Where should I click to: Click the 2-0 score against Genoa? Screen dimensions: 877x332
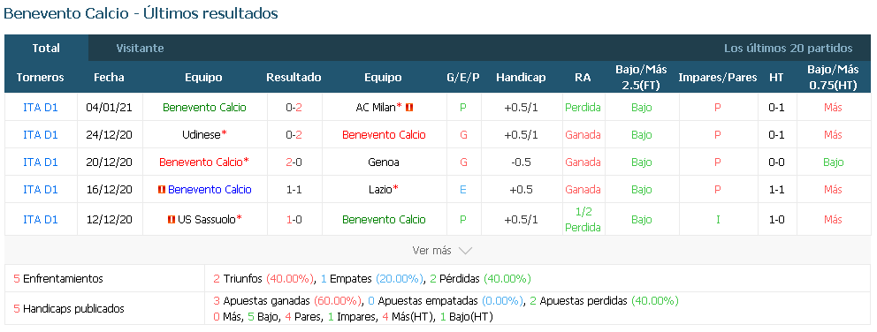pyautogui.click(x=294, y=162)
